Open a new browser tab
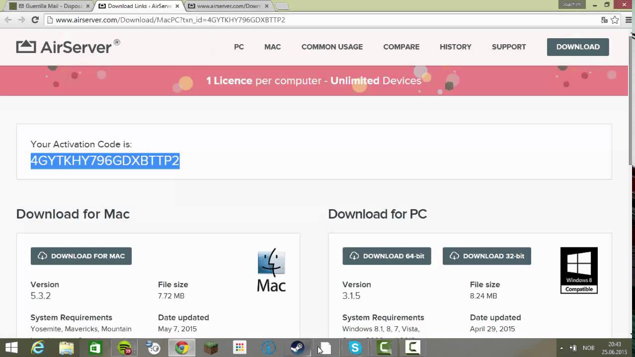Screen dimensions: 635x357 282,6
